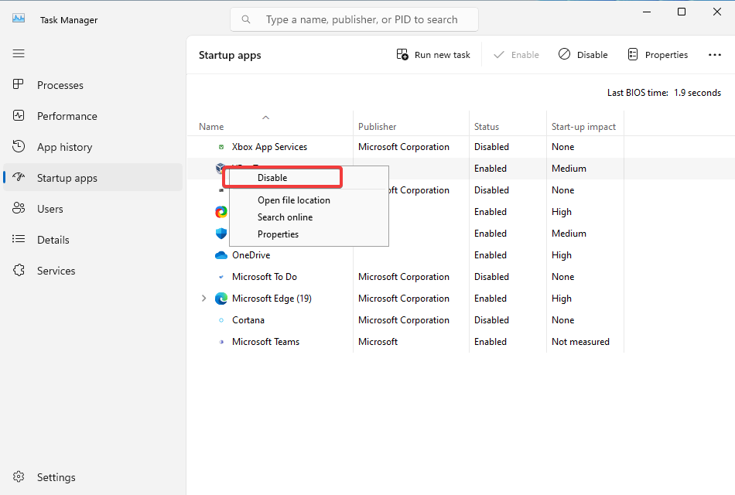This screenshot has width=735, height=495.
Task: Open the Performance section
Action: pyautogui.click(x=67, y=116)
